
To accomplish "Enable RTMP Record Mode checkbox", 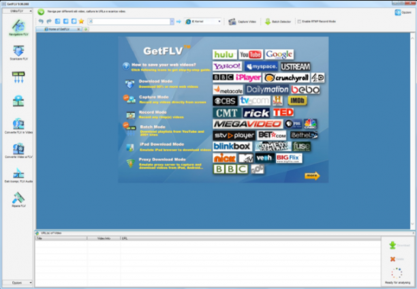I will coord(299,22).
